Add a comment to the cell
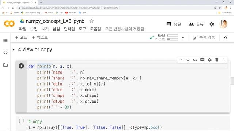The image size is (234, 131). pyautogui.click(x=202, y=60)
